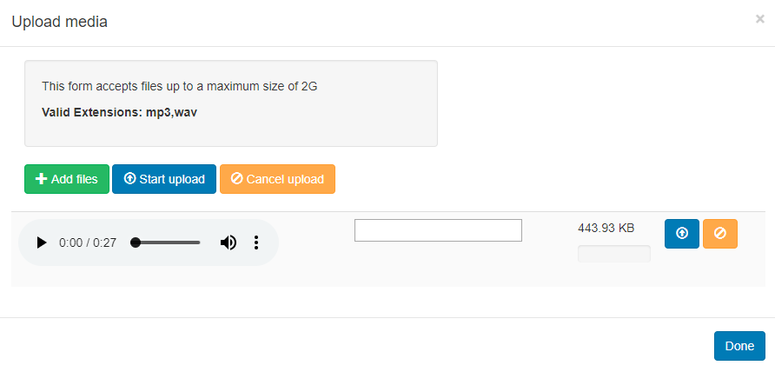Click the Upload media dialog title

59,22
